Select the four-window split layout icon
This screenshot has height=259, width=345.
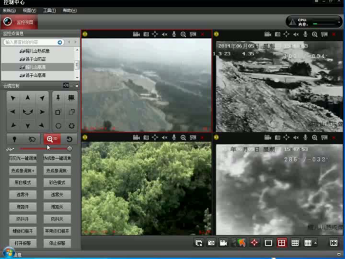282,243
